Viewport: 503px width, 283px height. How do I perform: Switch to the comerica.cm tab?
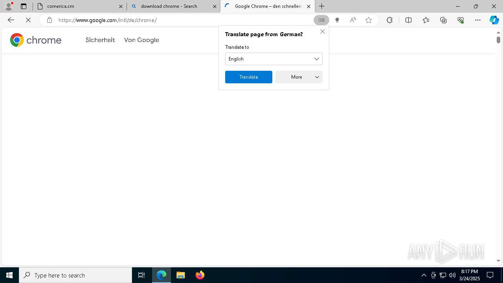(x=80, y=6)
